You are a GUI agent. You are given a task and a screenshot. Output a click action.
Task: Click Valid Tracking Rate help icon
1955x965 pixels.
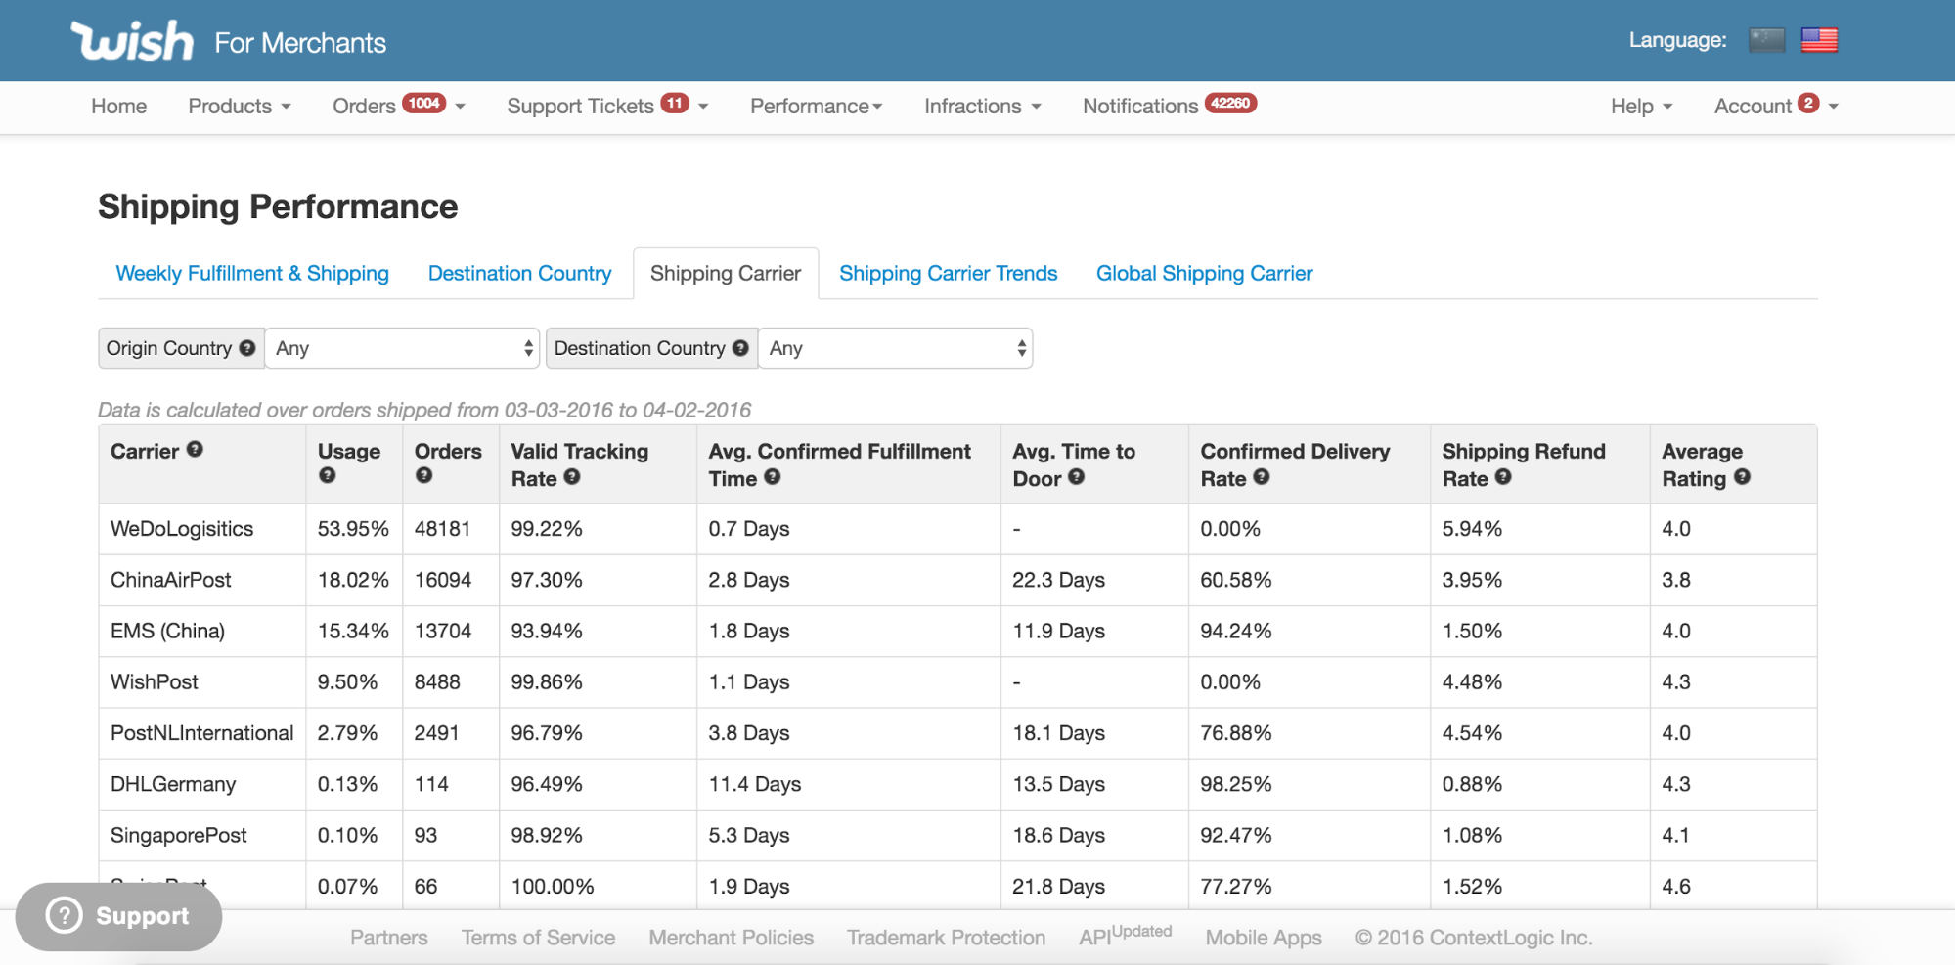(x=572, y=477)
